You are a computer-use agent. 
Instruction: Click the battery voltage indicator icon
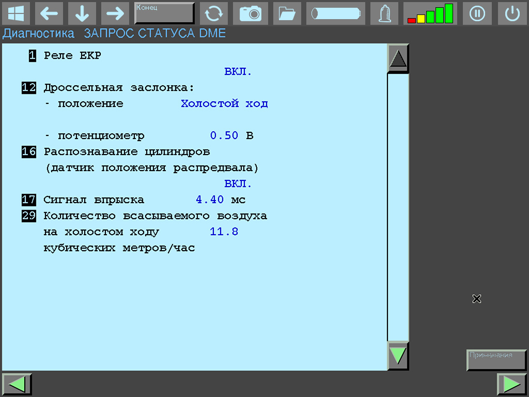[x=335, y=13]
